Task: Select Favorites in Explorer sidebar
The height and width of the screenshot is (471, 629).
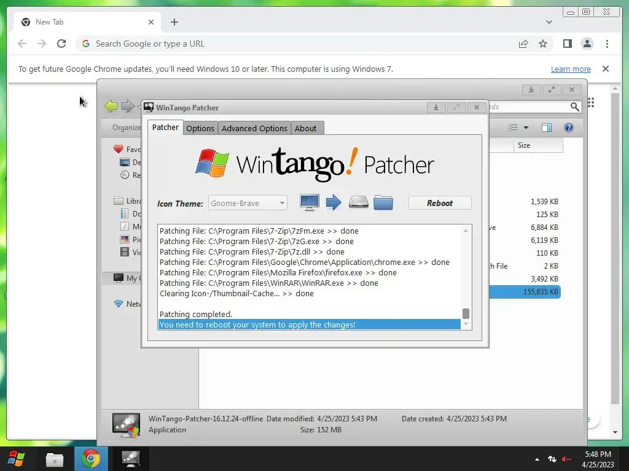Action: (128, 149)
